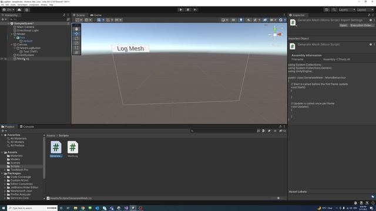Toggle scene visibility of hidden objects icon
The width and height of the screenshot is (376, 211).
click(x=265, y=20)
